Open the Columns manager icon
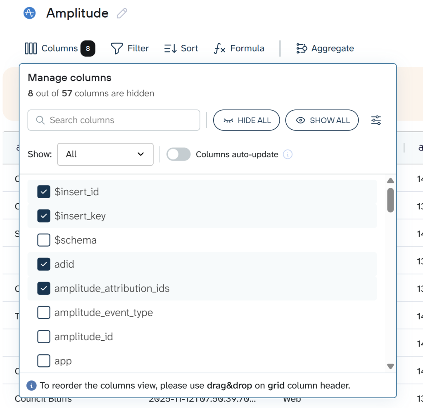423x408 pixels. (x=31, y=48)
